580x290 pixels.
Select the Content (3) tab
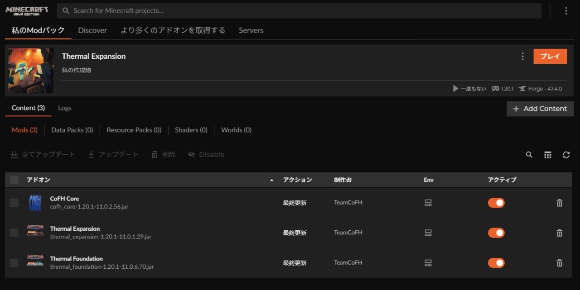pyautogui.click(x=28, y=108)
